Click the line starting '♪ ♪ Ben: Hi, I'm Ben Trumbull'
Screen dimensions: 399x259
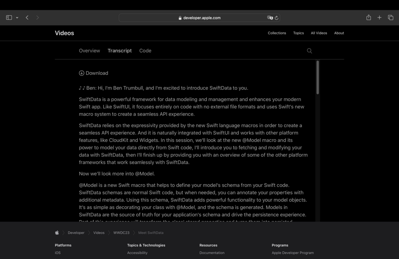[x=163, y=88]
